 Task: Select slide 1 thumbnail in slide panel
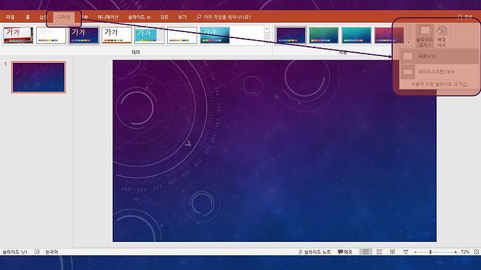click(39, 78)
